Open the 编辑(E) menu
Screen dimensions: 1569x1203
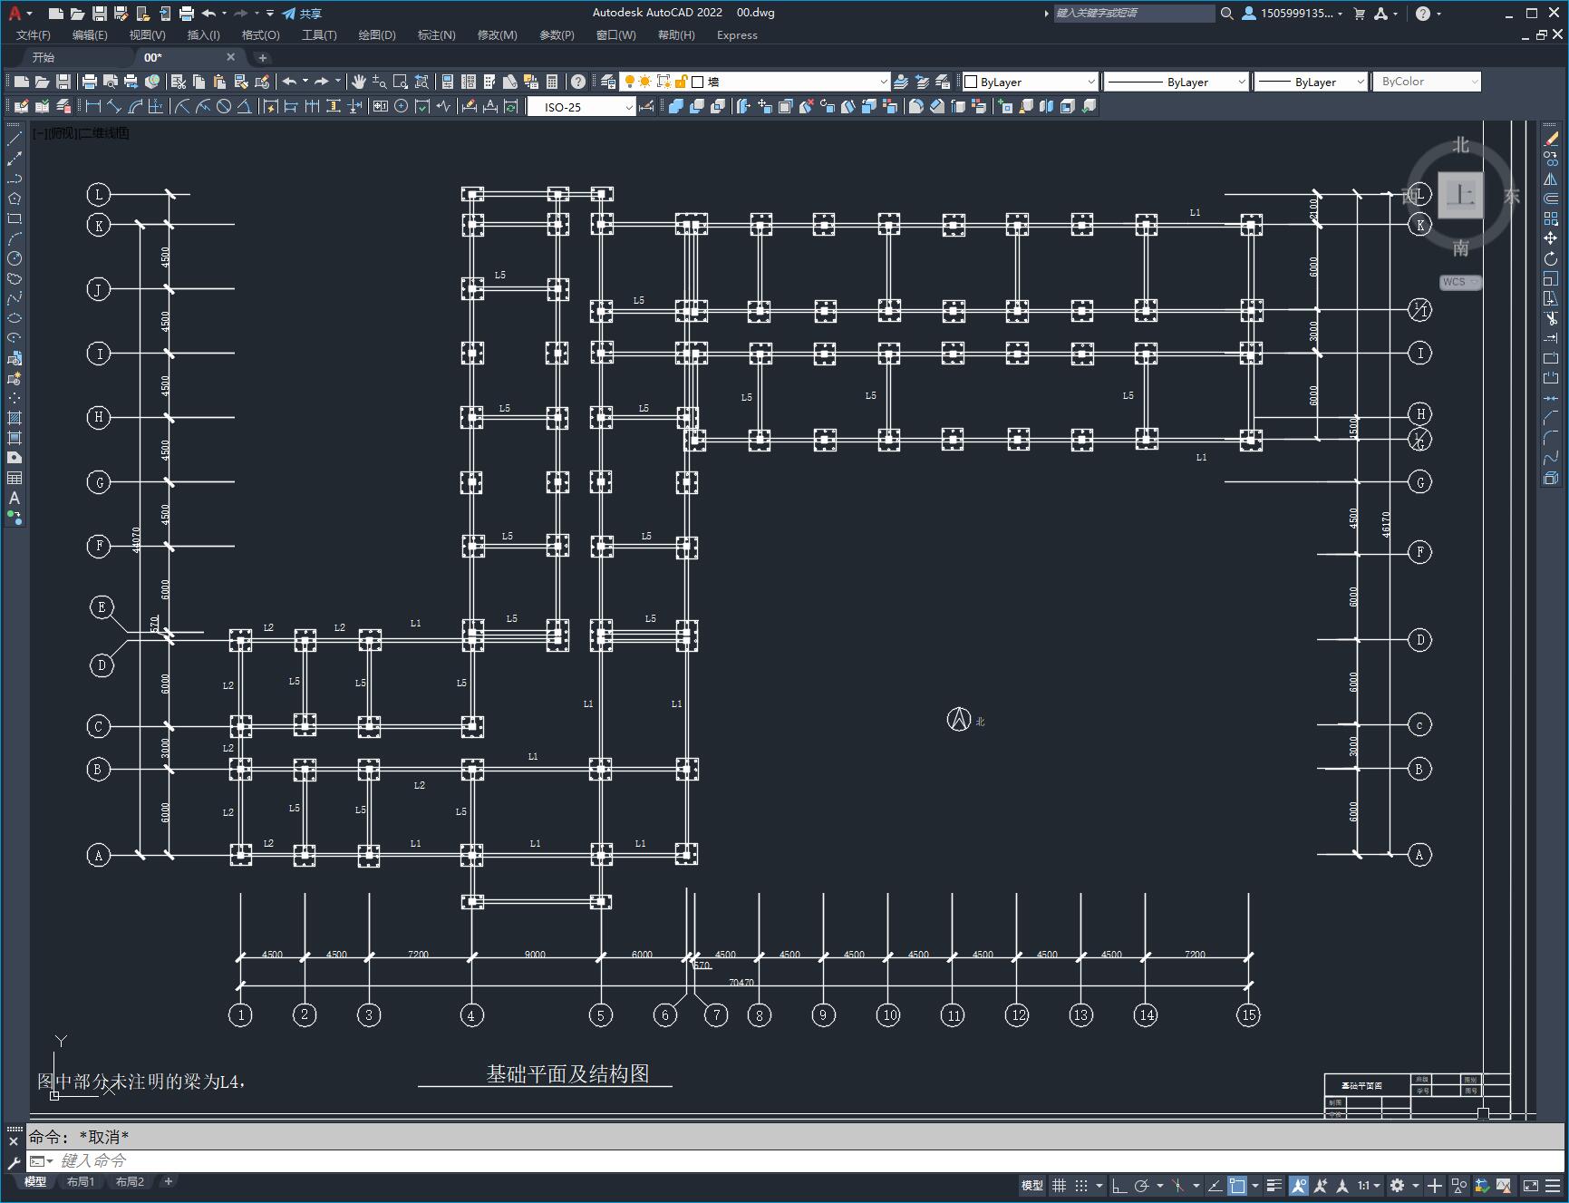90,35
